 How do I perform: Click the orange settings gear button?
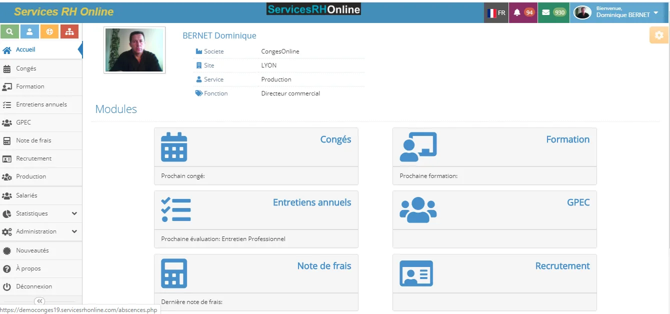click(x=659, y=35)
